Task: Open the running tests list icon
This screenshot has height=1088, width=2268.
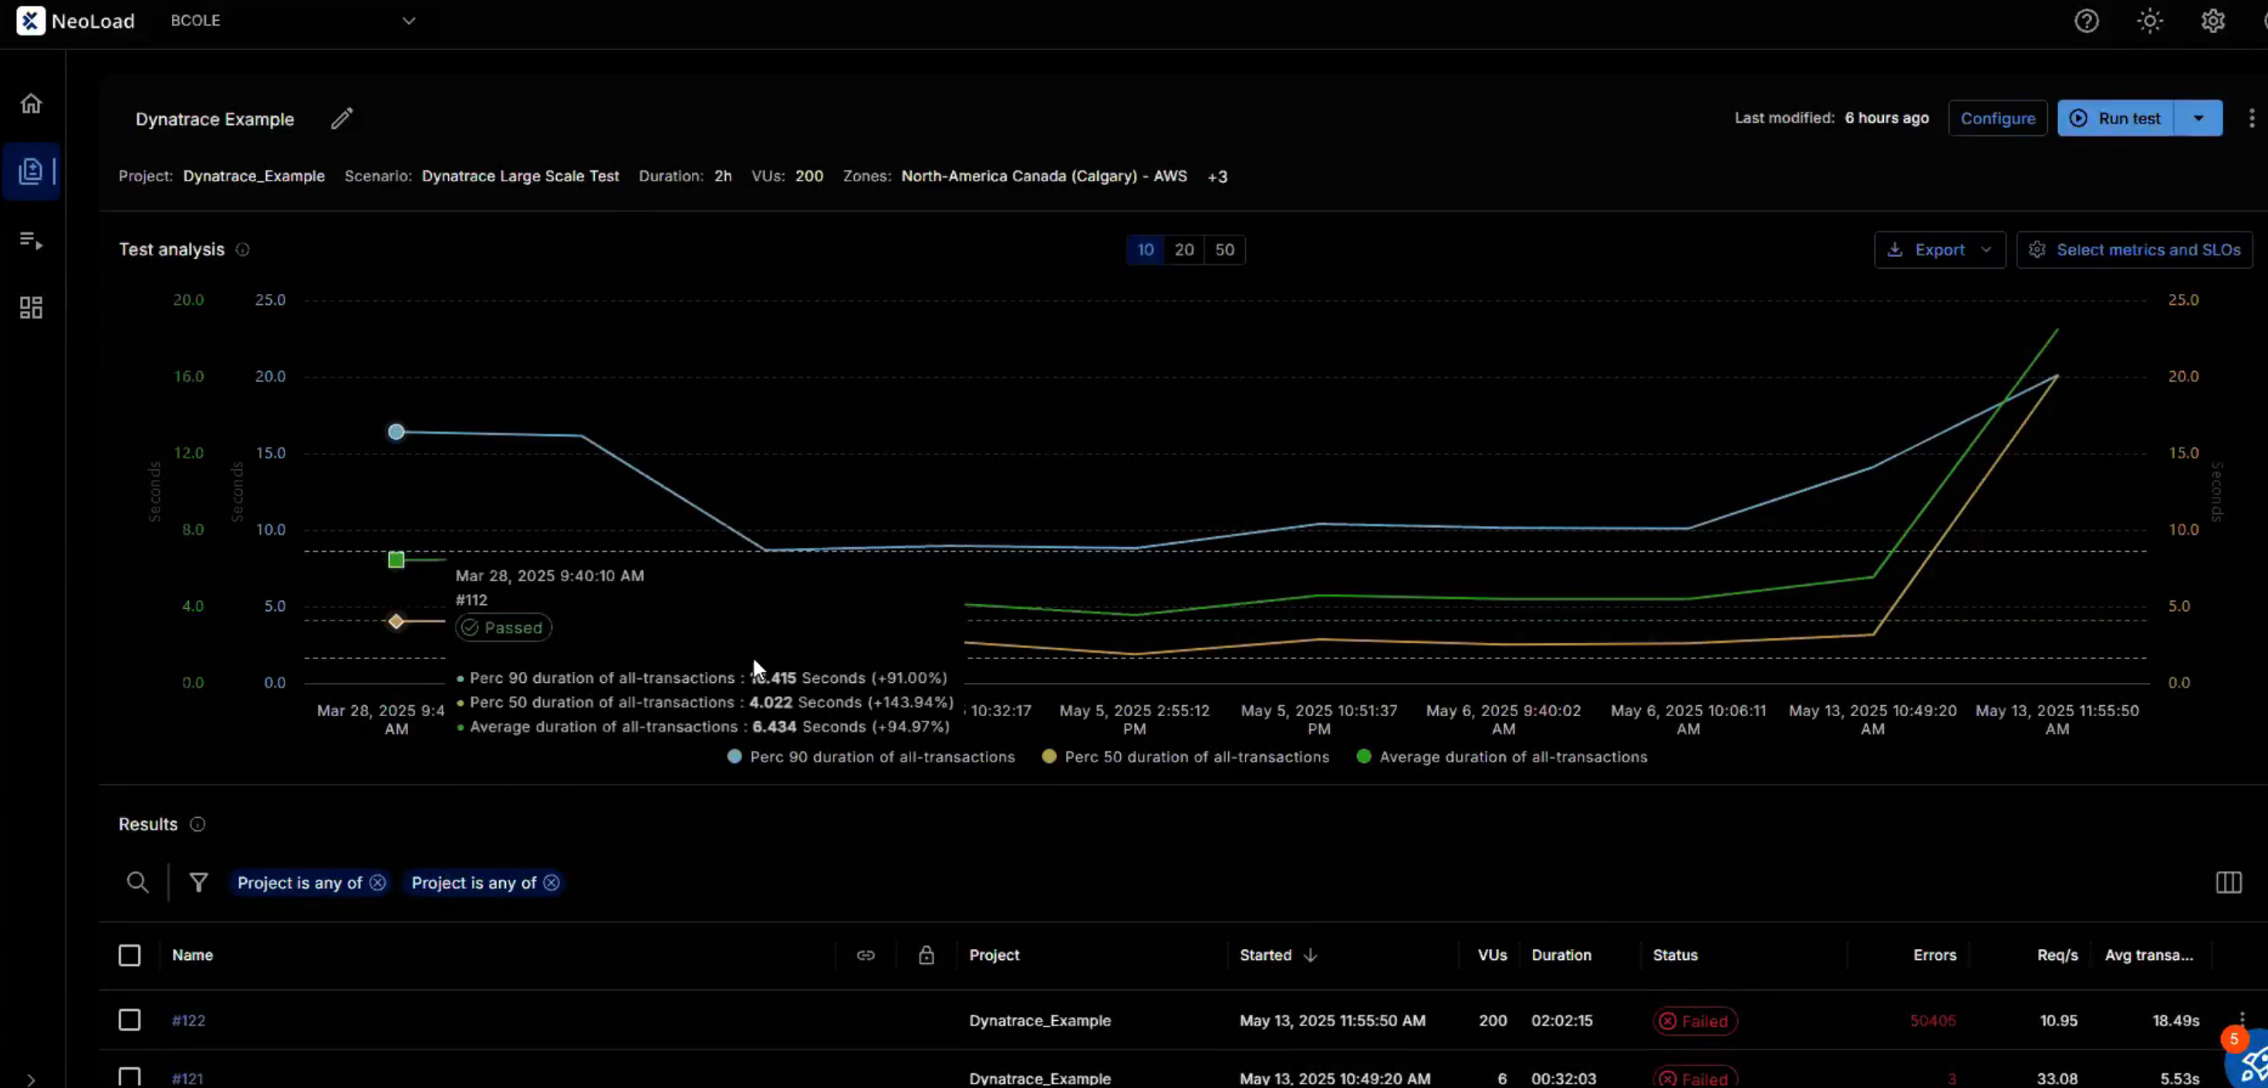Action: [x=31, y=241]
